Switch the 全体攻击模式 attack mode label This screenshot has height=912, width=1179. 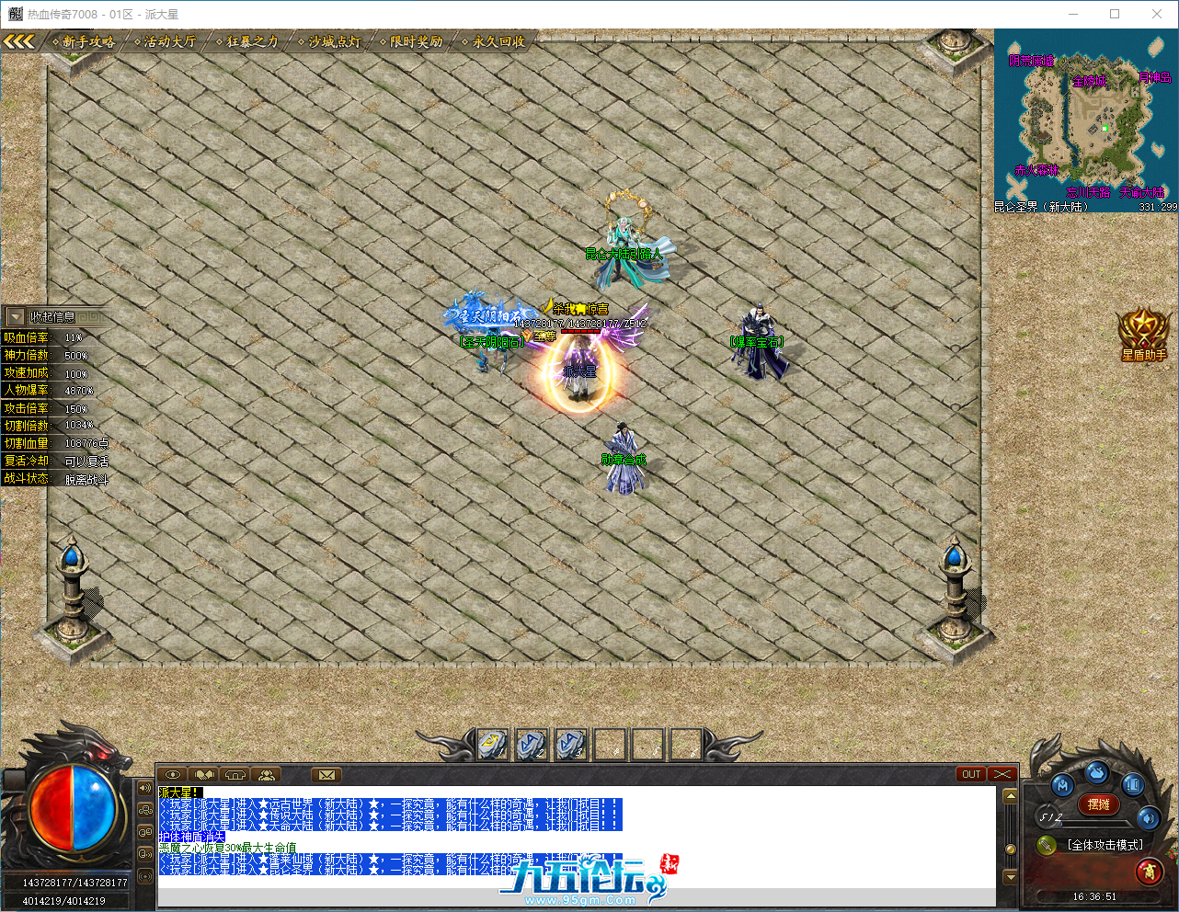coord(1106,845)
